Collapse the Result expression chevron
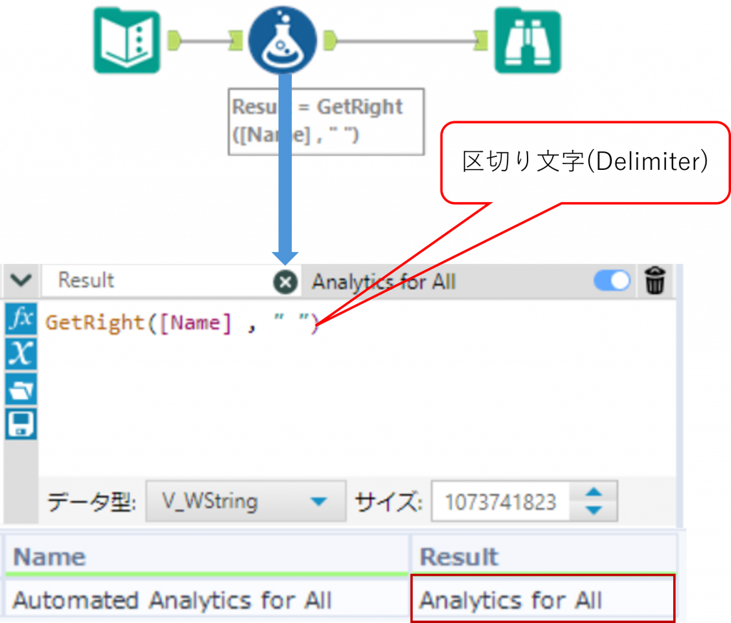 pos(21,280)
